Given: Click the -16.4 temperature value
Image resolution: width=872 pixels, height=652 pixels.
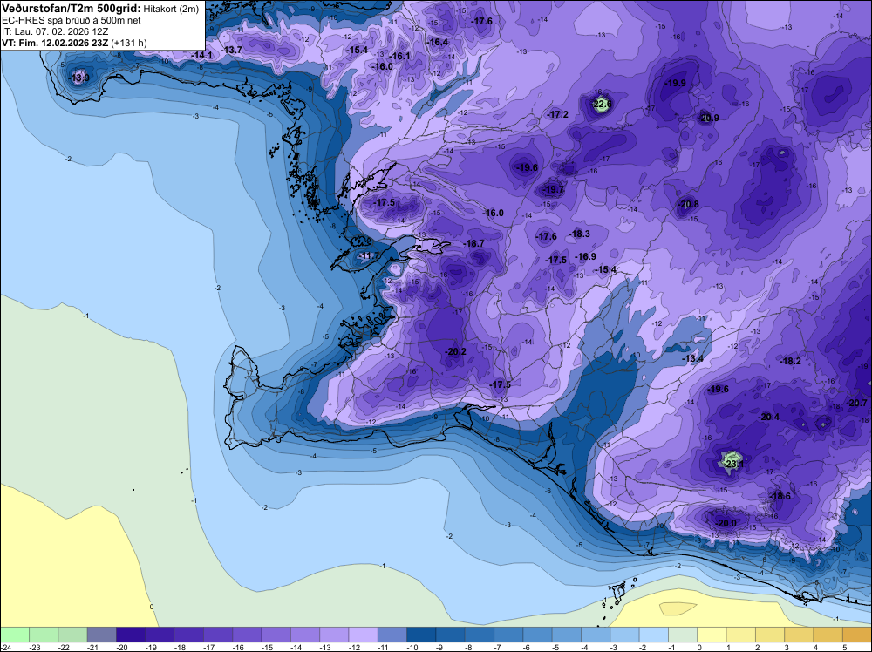Looking at the screenshot, I should click(x=437, y=42).
